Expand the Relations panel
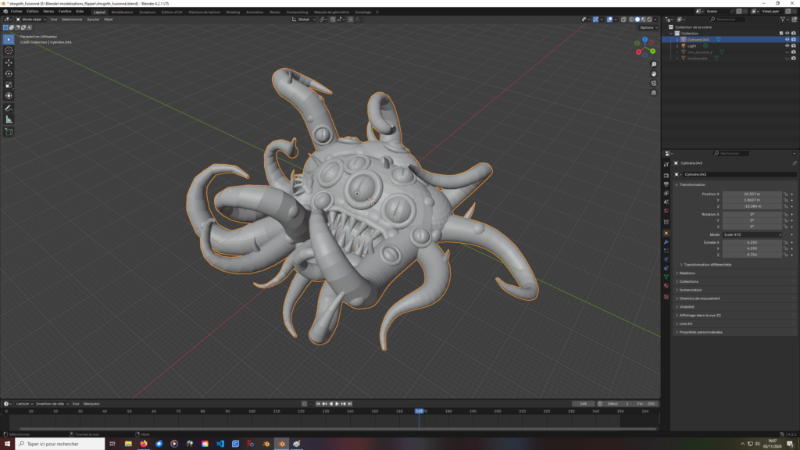This screenshot has width=800, height=450. pos(734,273)
